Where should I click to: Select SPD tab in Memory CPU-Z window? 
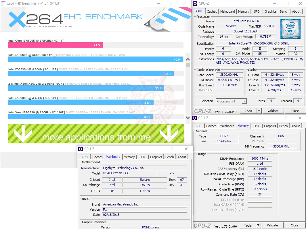pyautogui.click(x=256, y=126)
